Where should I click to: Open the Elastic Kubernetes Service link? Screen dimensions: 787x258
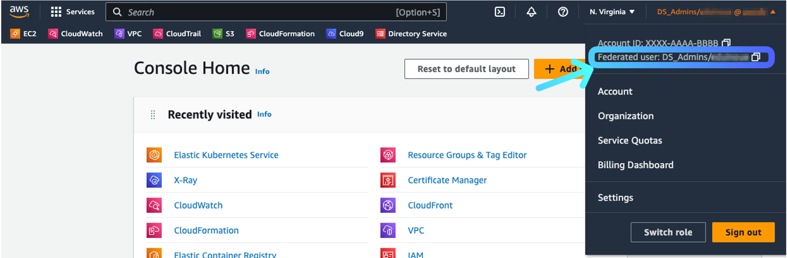[x=226, y=155]
